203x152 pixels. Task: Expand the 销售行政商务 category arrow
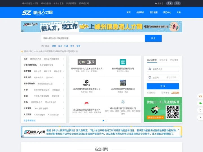[63, 84]
